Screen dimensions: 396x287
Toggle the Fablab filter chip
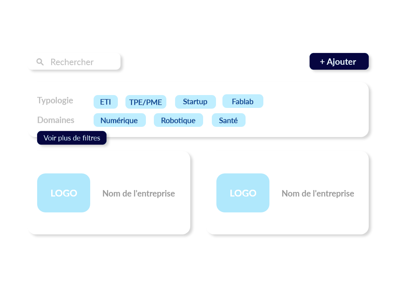(x=243, y=101)
